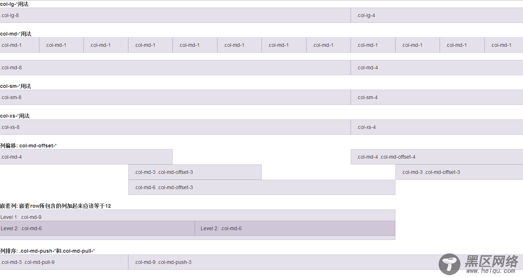Click the Level 1: .col-md-9 label
Image resolution: width=523 pixels, height=277 pixels.
[21, 217]
